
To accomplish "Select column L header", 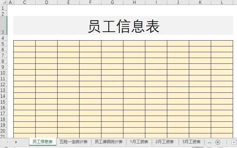I will [x=222, y=2].
